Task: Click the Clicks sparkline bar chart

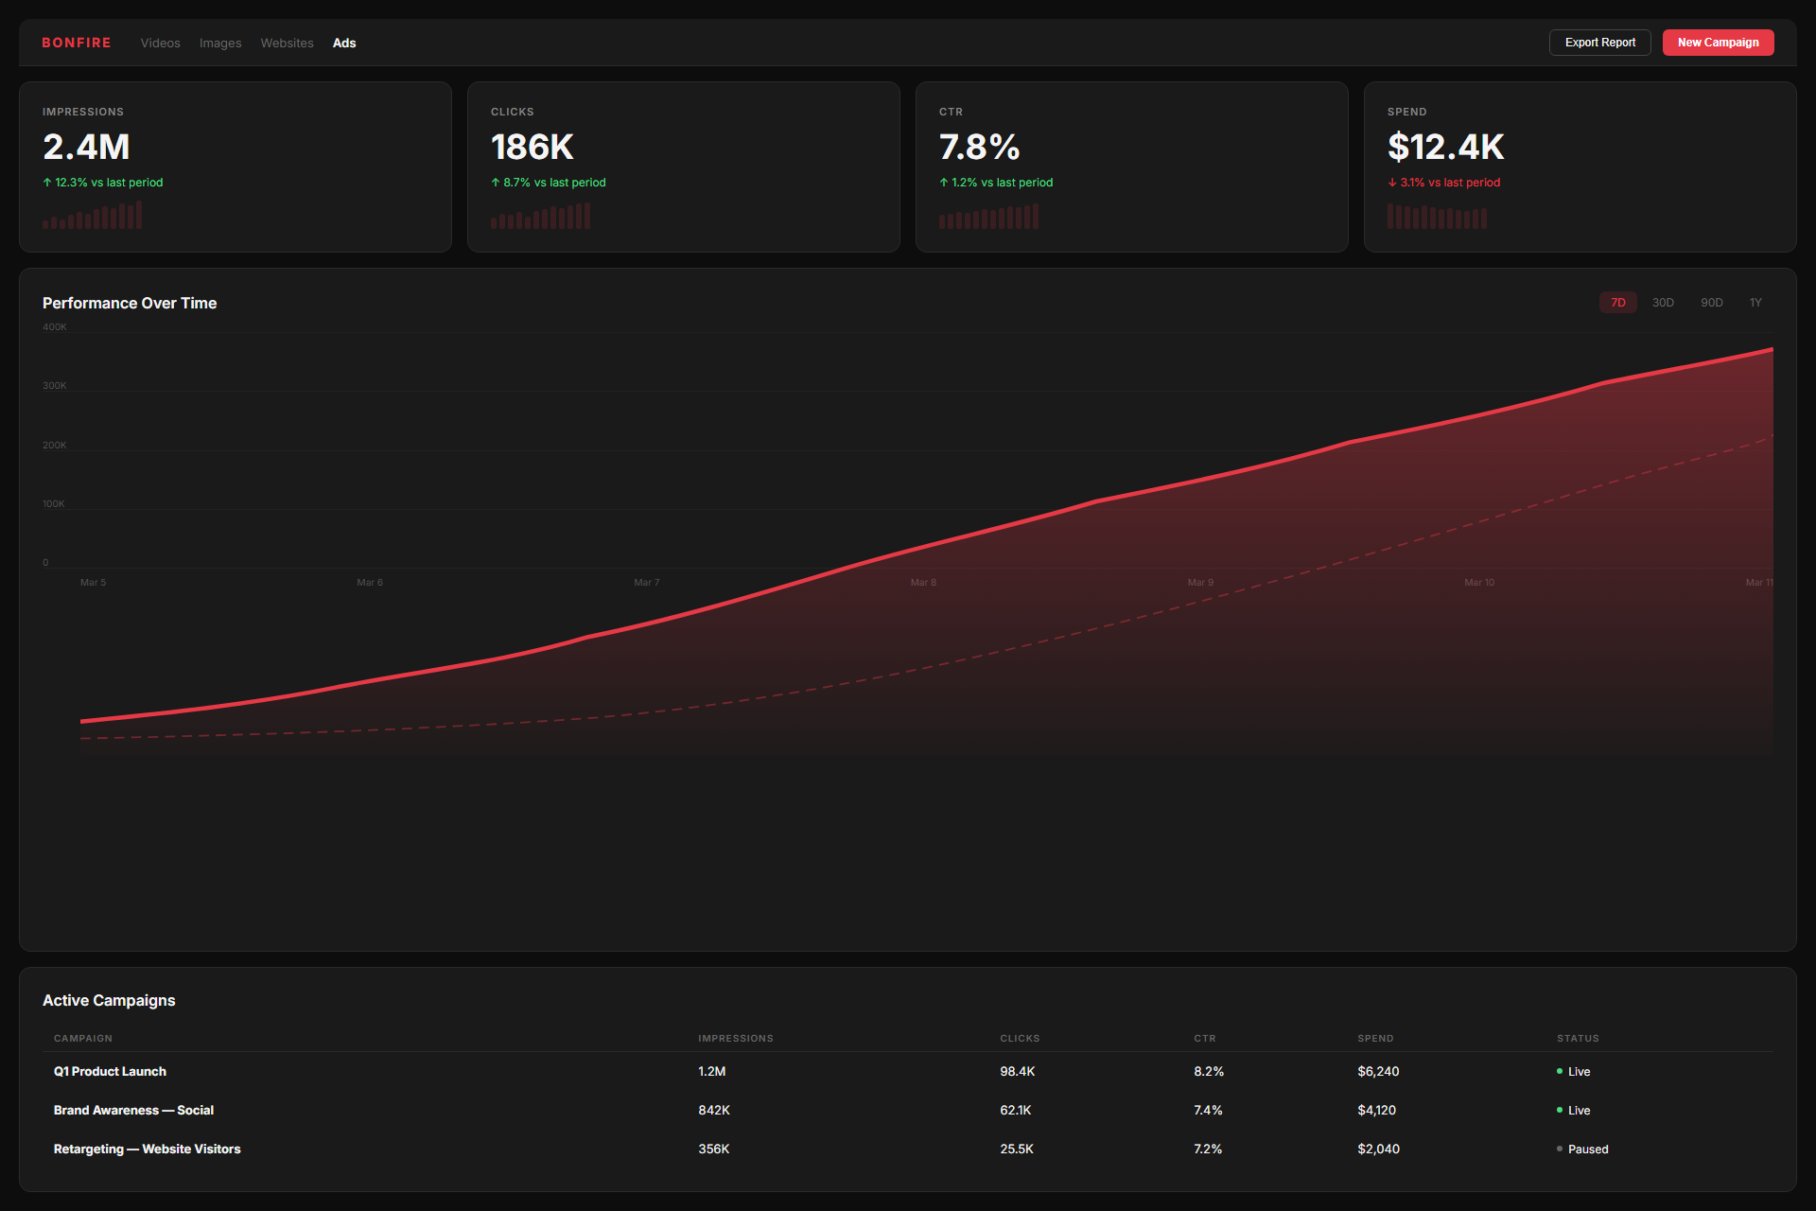Action: coord(540,217)
